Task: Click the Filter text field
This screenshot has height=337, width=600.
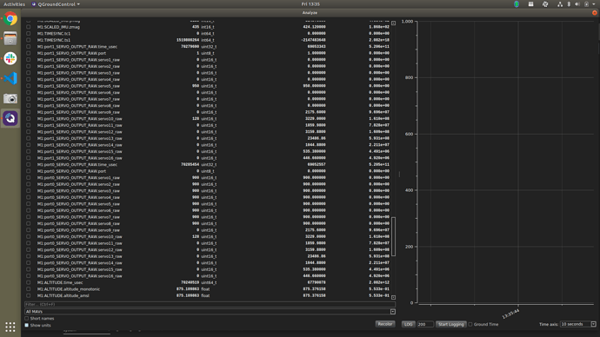Action: [210, 305]
